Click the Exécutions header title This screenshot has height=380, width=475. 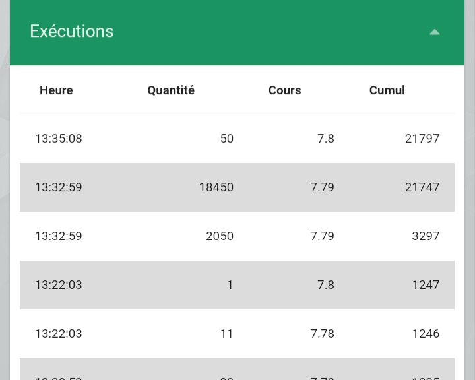[72, 31]
